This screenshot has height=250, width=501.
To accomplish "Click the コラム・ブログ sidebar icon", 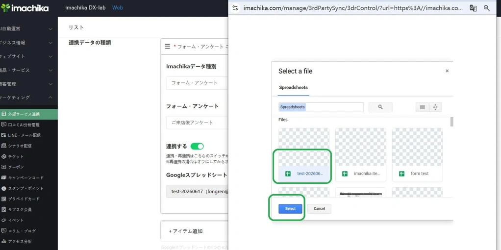I will pos(4,230).
